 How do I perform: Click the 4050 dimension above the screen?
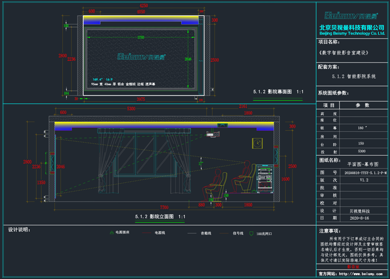(x=140, y=12)
